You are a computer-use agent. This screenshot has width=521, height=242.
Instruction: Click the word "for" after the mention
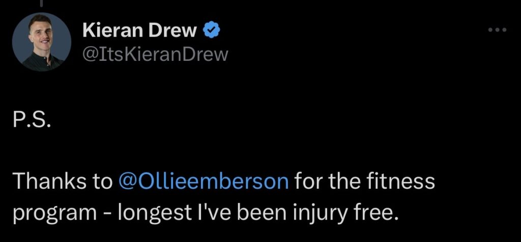pos(310,182)
